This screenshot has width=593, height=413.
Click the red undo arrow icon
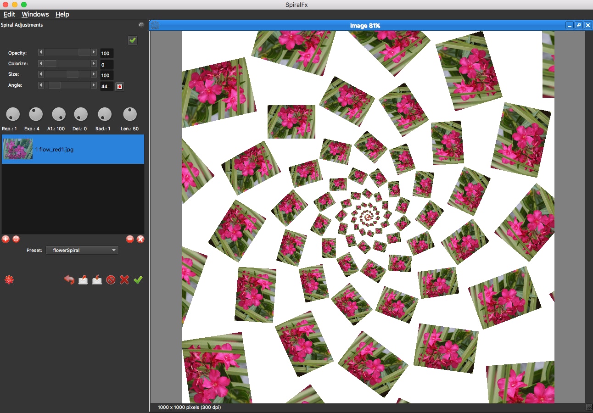(x=69, y=279)
